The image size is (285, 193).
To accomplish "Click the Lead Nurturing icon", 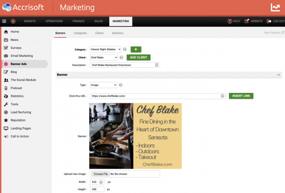I will pos(6,112).
